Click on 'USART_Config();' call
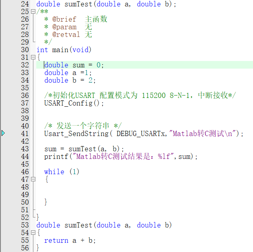 (x=74, y=103)
